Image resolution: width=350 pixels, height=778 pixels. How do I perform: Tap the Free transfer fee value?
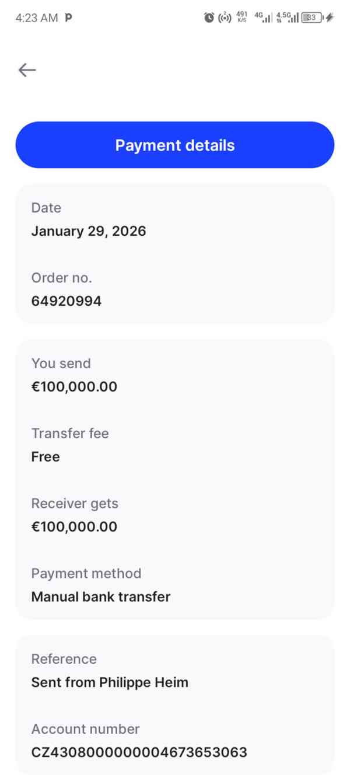point(45,456)
